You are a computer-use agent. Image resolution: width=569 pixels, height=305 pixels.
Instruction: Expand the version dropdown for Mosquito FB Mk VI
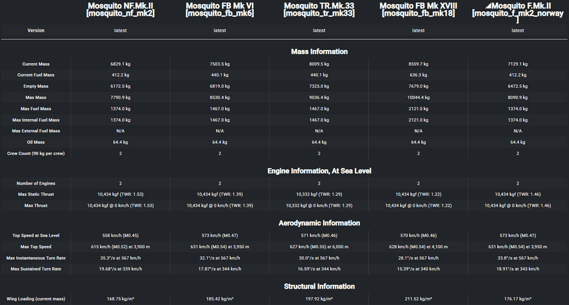click(220, 31)
